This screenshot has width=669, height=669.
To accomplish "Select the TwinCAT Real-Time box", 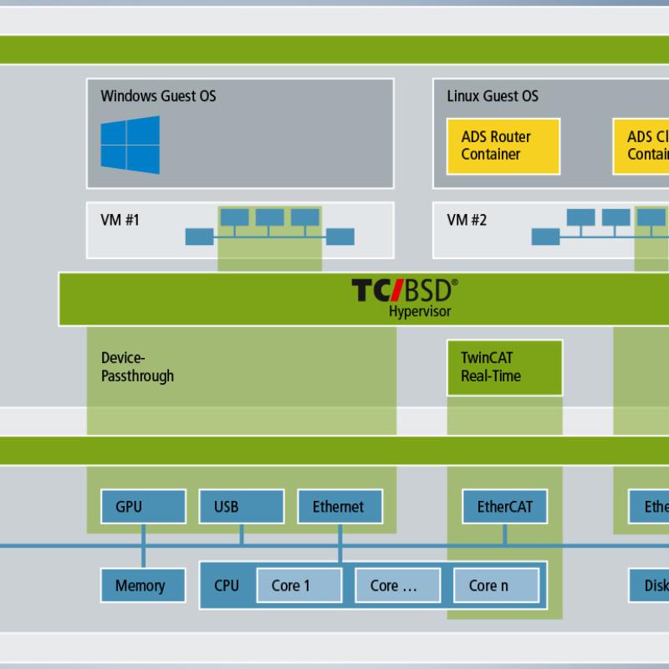I will (505, 368).
